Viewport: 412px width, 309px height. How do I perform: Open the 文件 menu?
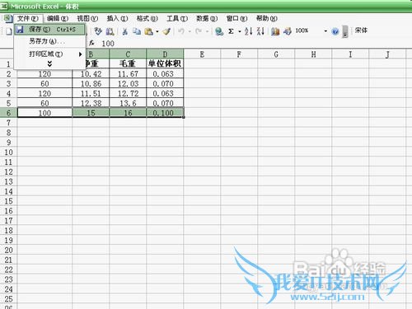(27, 19)
